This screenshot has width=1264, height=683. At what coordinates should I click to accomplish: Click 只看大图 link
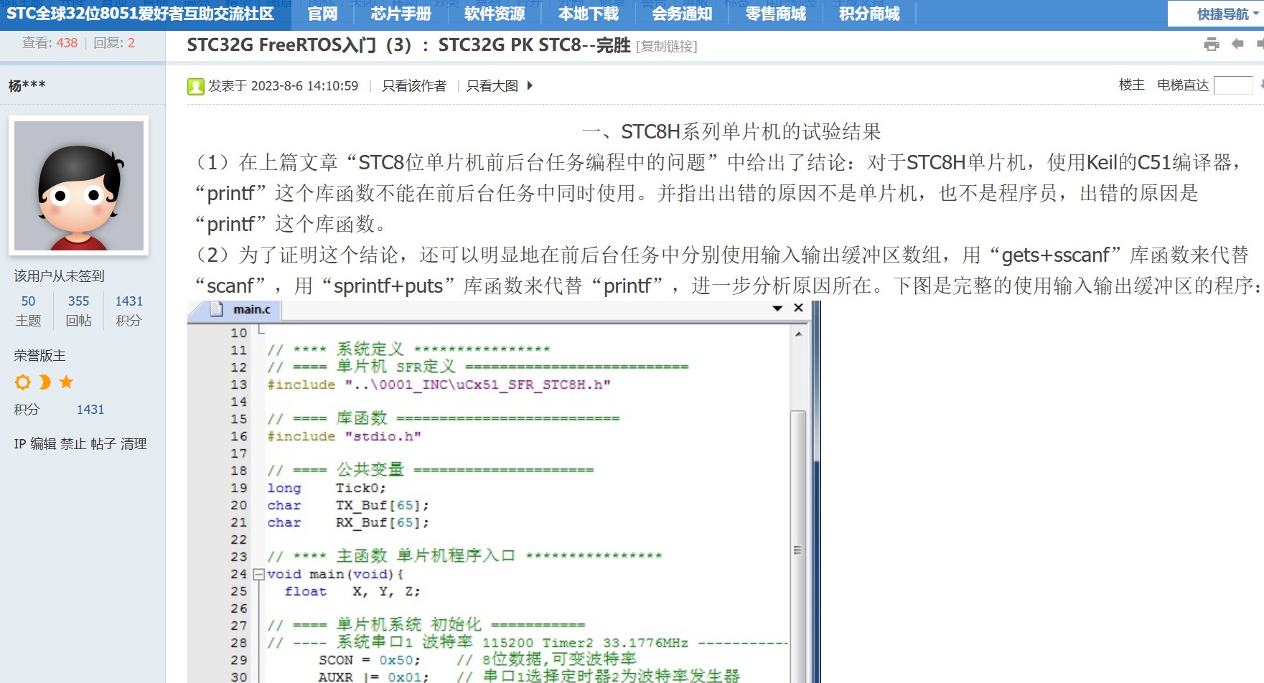pyautogui.click(x=492, y=86)
